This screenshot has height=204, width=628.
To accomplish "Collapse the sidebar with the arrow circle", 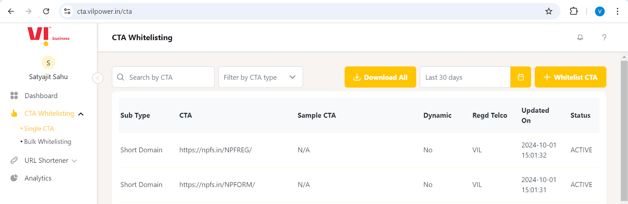I will pos(98,78).
